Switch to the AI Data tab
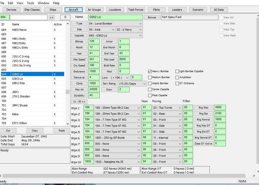 (219, 10)
